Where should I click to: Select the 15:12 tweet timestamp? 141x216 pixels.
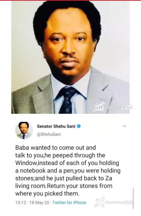(21, 202)
